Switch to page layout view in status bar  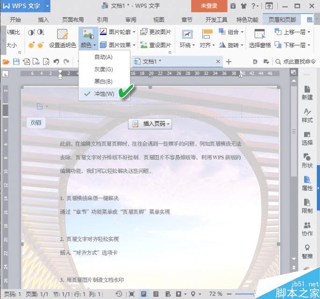(144, 294)
